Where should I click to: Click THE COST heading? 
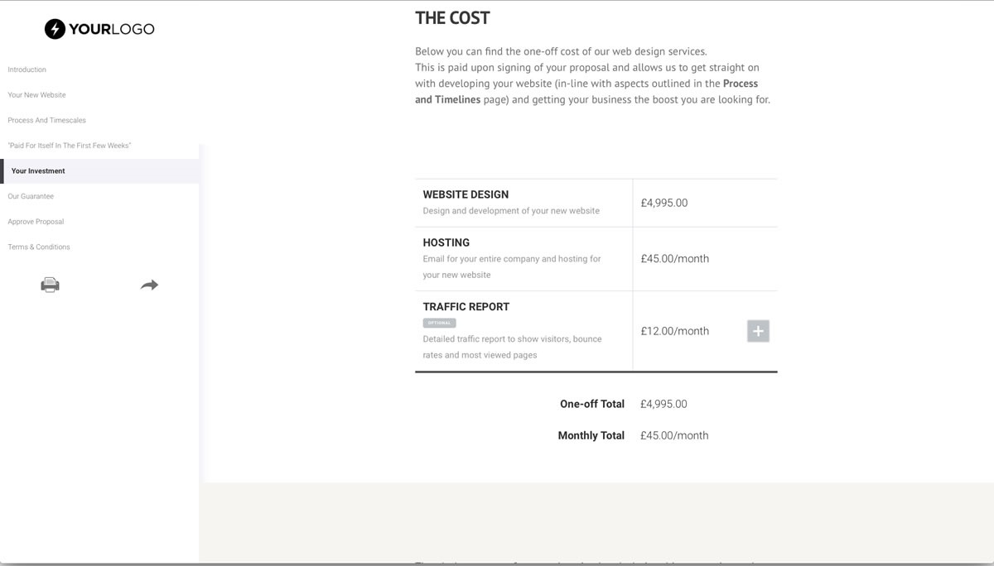tap(452, 18)
